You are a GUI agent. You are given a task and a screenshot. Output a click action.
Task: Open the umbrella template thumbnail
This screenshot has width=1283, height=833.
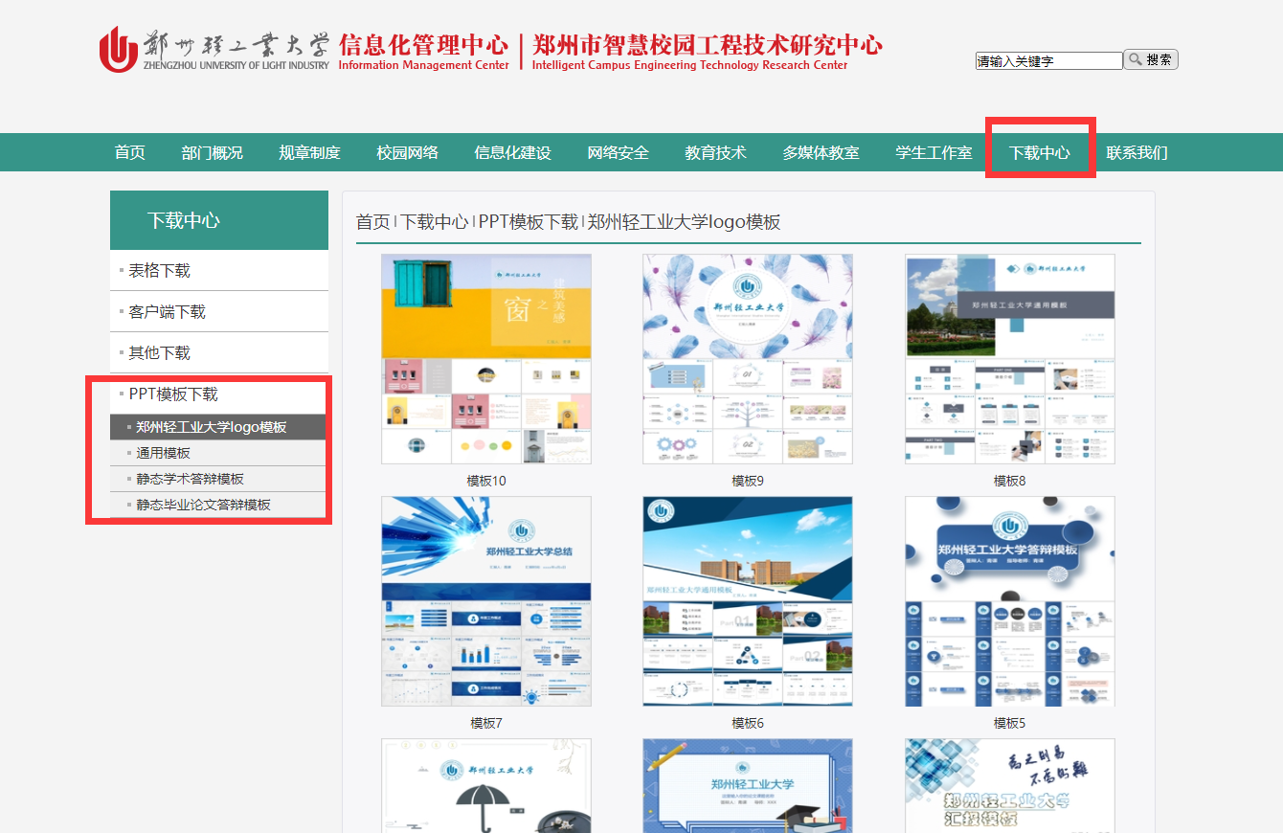486,785
